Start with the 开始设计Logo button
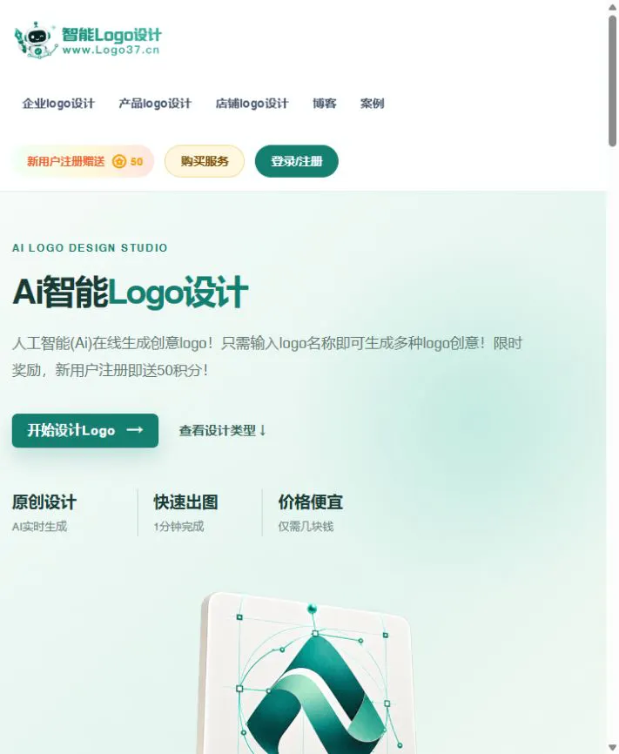The height and width of the screenshot is (754, 619). pos(85,430)
